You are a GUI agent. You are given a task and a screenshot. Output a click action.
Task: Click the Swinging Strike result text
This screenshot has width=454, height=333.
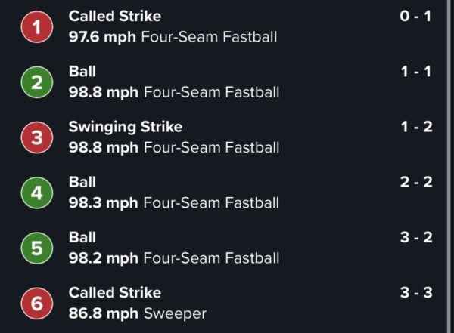[x=125, y=126]
